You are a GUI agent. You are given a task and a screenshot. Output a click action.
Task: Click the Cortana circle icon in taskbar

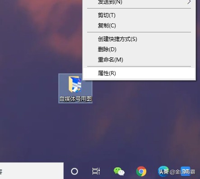[x=74, y=171]
